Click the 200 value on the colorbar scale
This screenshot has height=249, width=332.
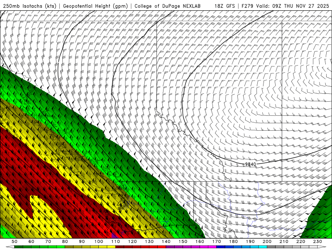click(267, 242)
